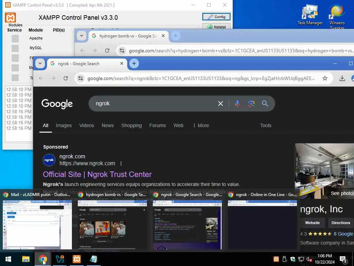Click the muted volume tray icon
354x266 pixels.
309,259
